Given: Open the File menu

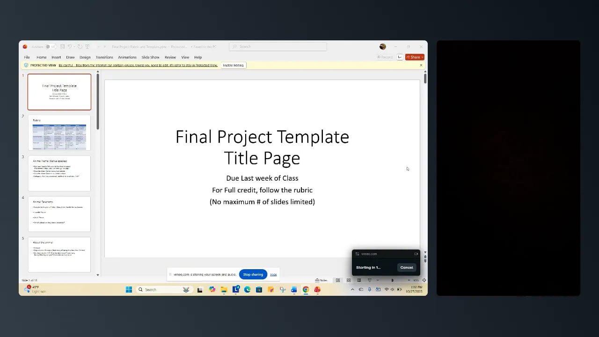Looking at the screenshot, I should 27,57.
